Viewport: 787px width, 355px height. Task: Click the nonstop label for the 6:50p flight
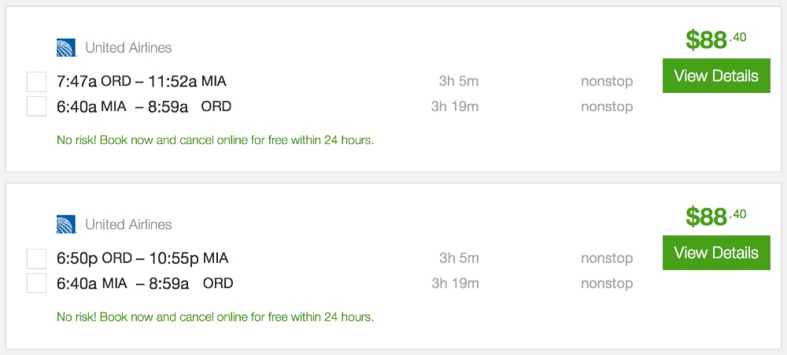coord(607,258)
